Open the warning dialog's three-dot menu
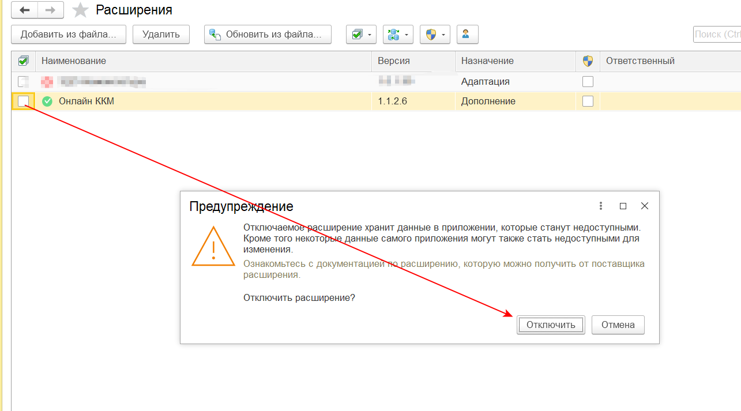 point(601,206)
